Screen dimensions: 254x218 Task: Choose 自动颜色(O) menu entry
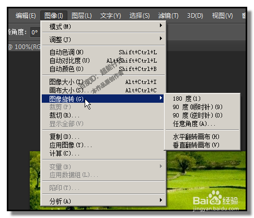tap(103, 69)
